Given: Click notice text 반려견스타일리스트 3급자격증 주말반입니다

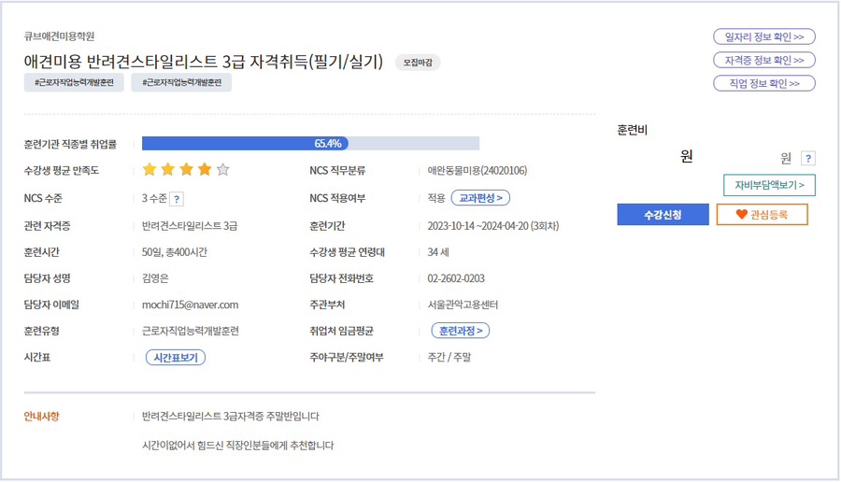Looking at the screenshot, I should pos(230,416).
